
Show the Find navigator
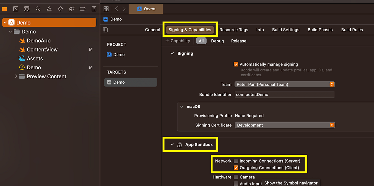pyautogui.click(x=38, y=9)
